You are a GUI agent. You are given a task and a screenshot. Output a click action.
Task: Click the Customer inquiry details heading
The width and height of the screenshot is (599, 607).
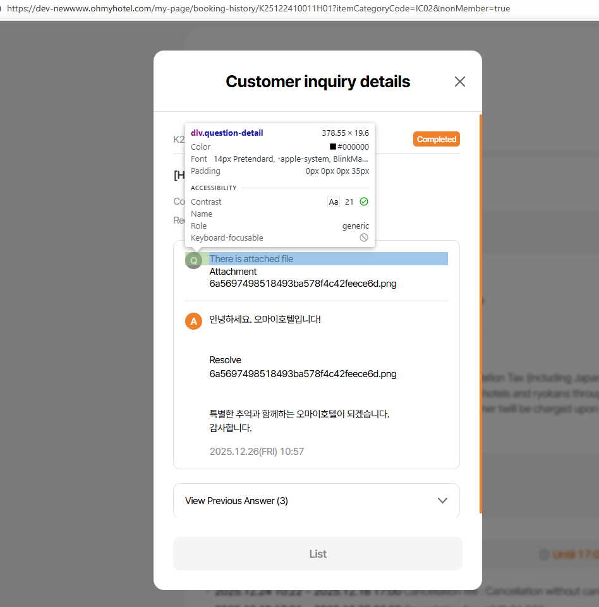318,81
